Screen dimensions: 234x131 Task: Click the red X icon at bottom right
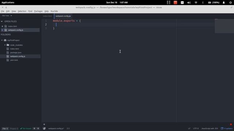click(x=231, y=124)
